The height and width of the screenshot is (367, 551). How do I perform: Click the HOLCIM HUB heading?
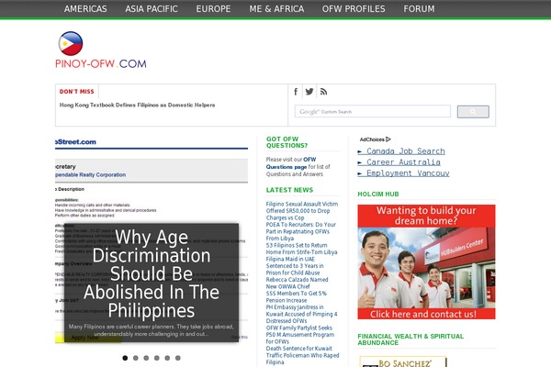pyautogui.click(x=378, y=195)
